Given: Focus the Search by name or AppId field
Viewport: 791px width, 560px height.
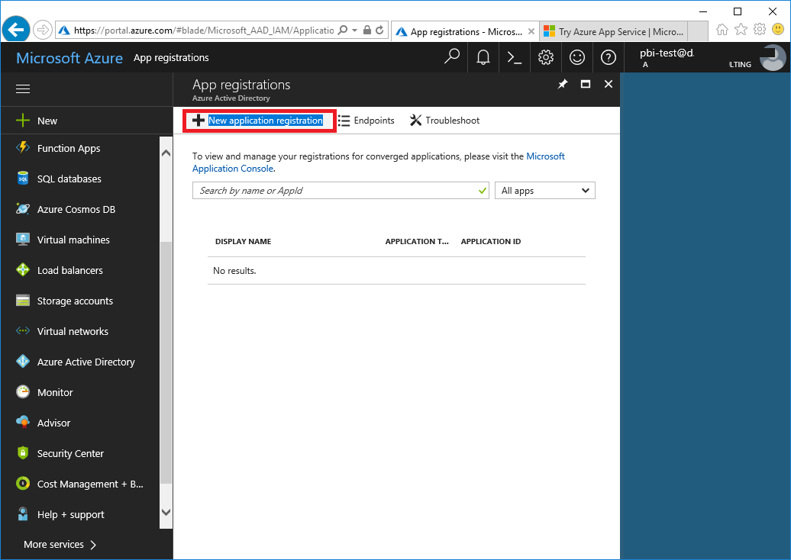Looking at the screenshot, I should (341, 191).
